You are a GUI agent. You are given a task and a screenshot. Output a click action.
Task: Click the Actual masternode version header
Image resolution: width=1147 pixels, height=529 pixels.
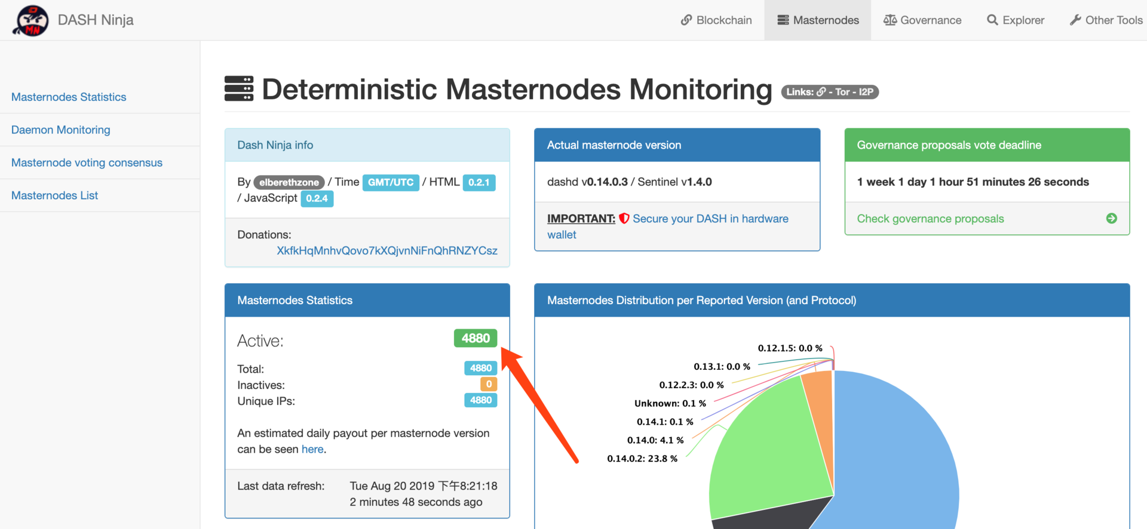click(677, 145)
